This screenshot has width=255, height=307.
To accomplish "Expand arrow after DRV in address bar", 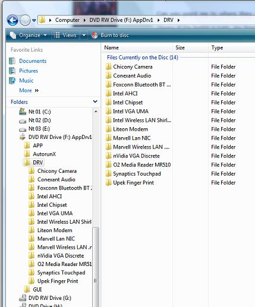I will (179, 20).
